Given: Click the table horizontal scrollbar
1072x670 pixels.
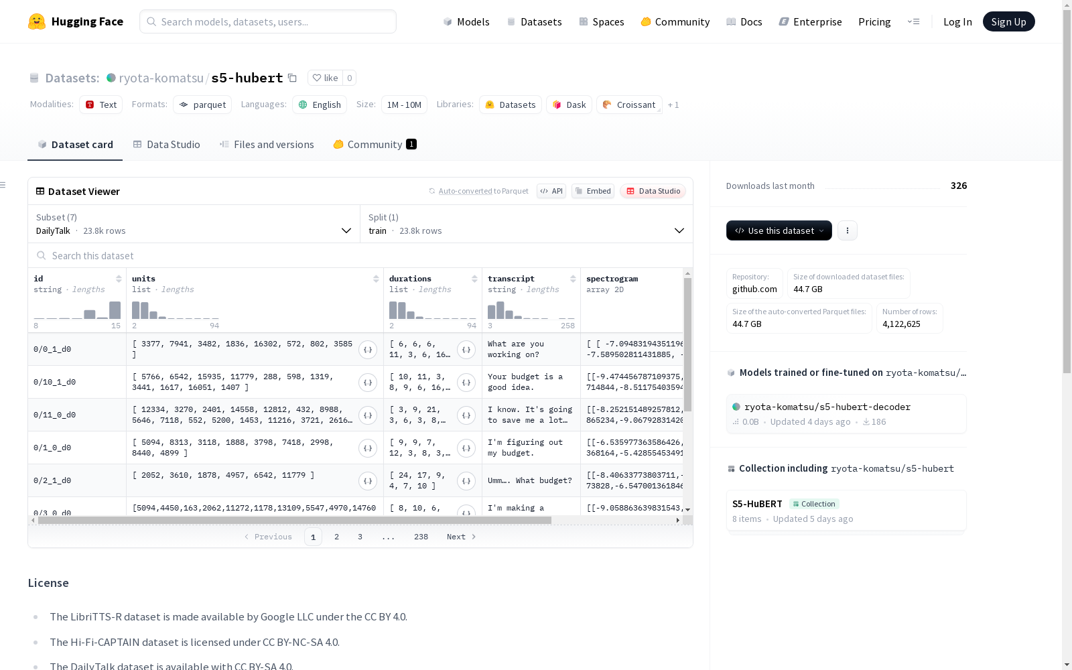Looking at the screenshot, I should pos(295,520).
